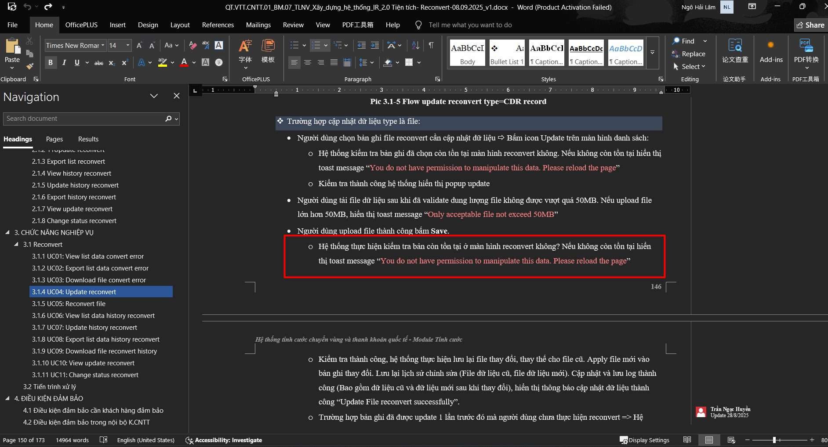Open the font size dropdown
The height and width of the screenshot is (447, 828).
click(x=128, y=45)
